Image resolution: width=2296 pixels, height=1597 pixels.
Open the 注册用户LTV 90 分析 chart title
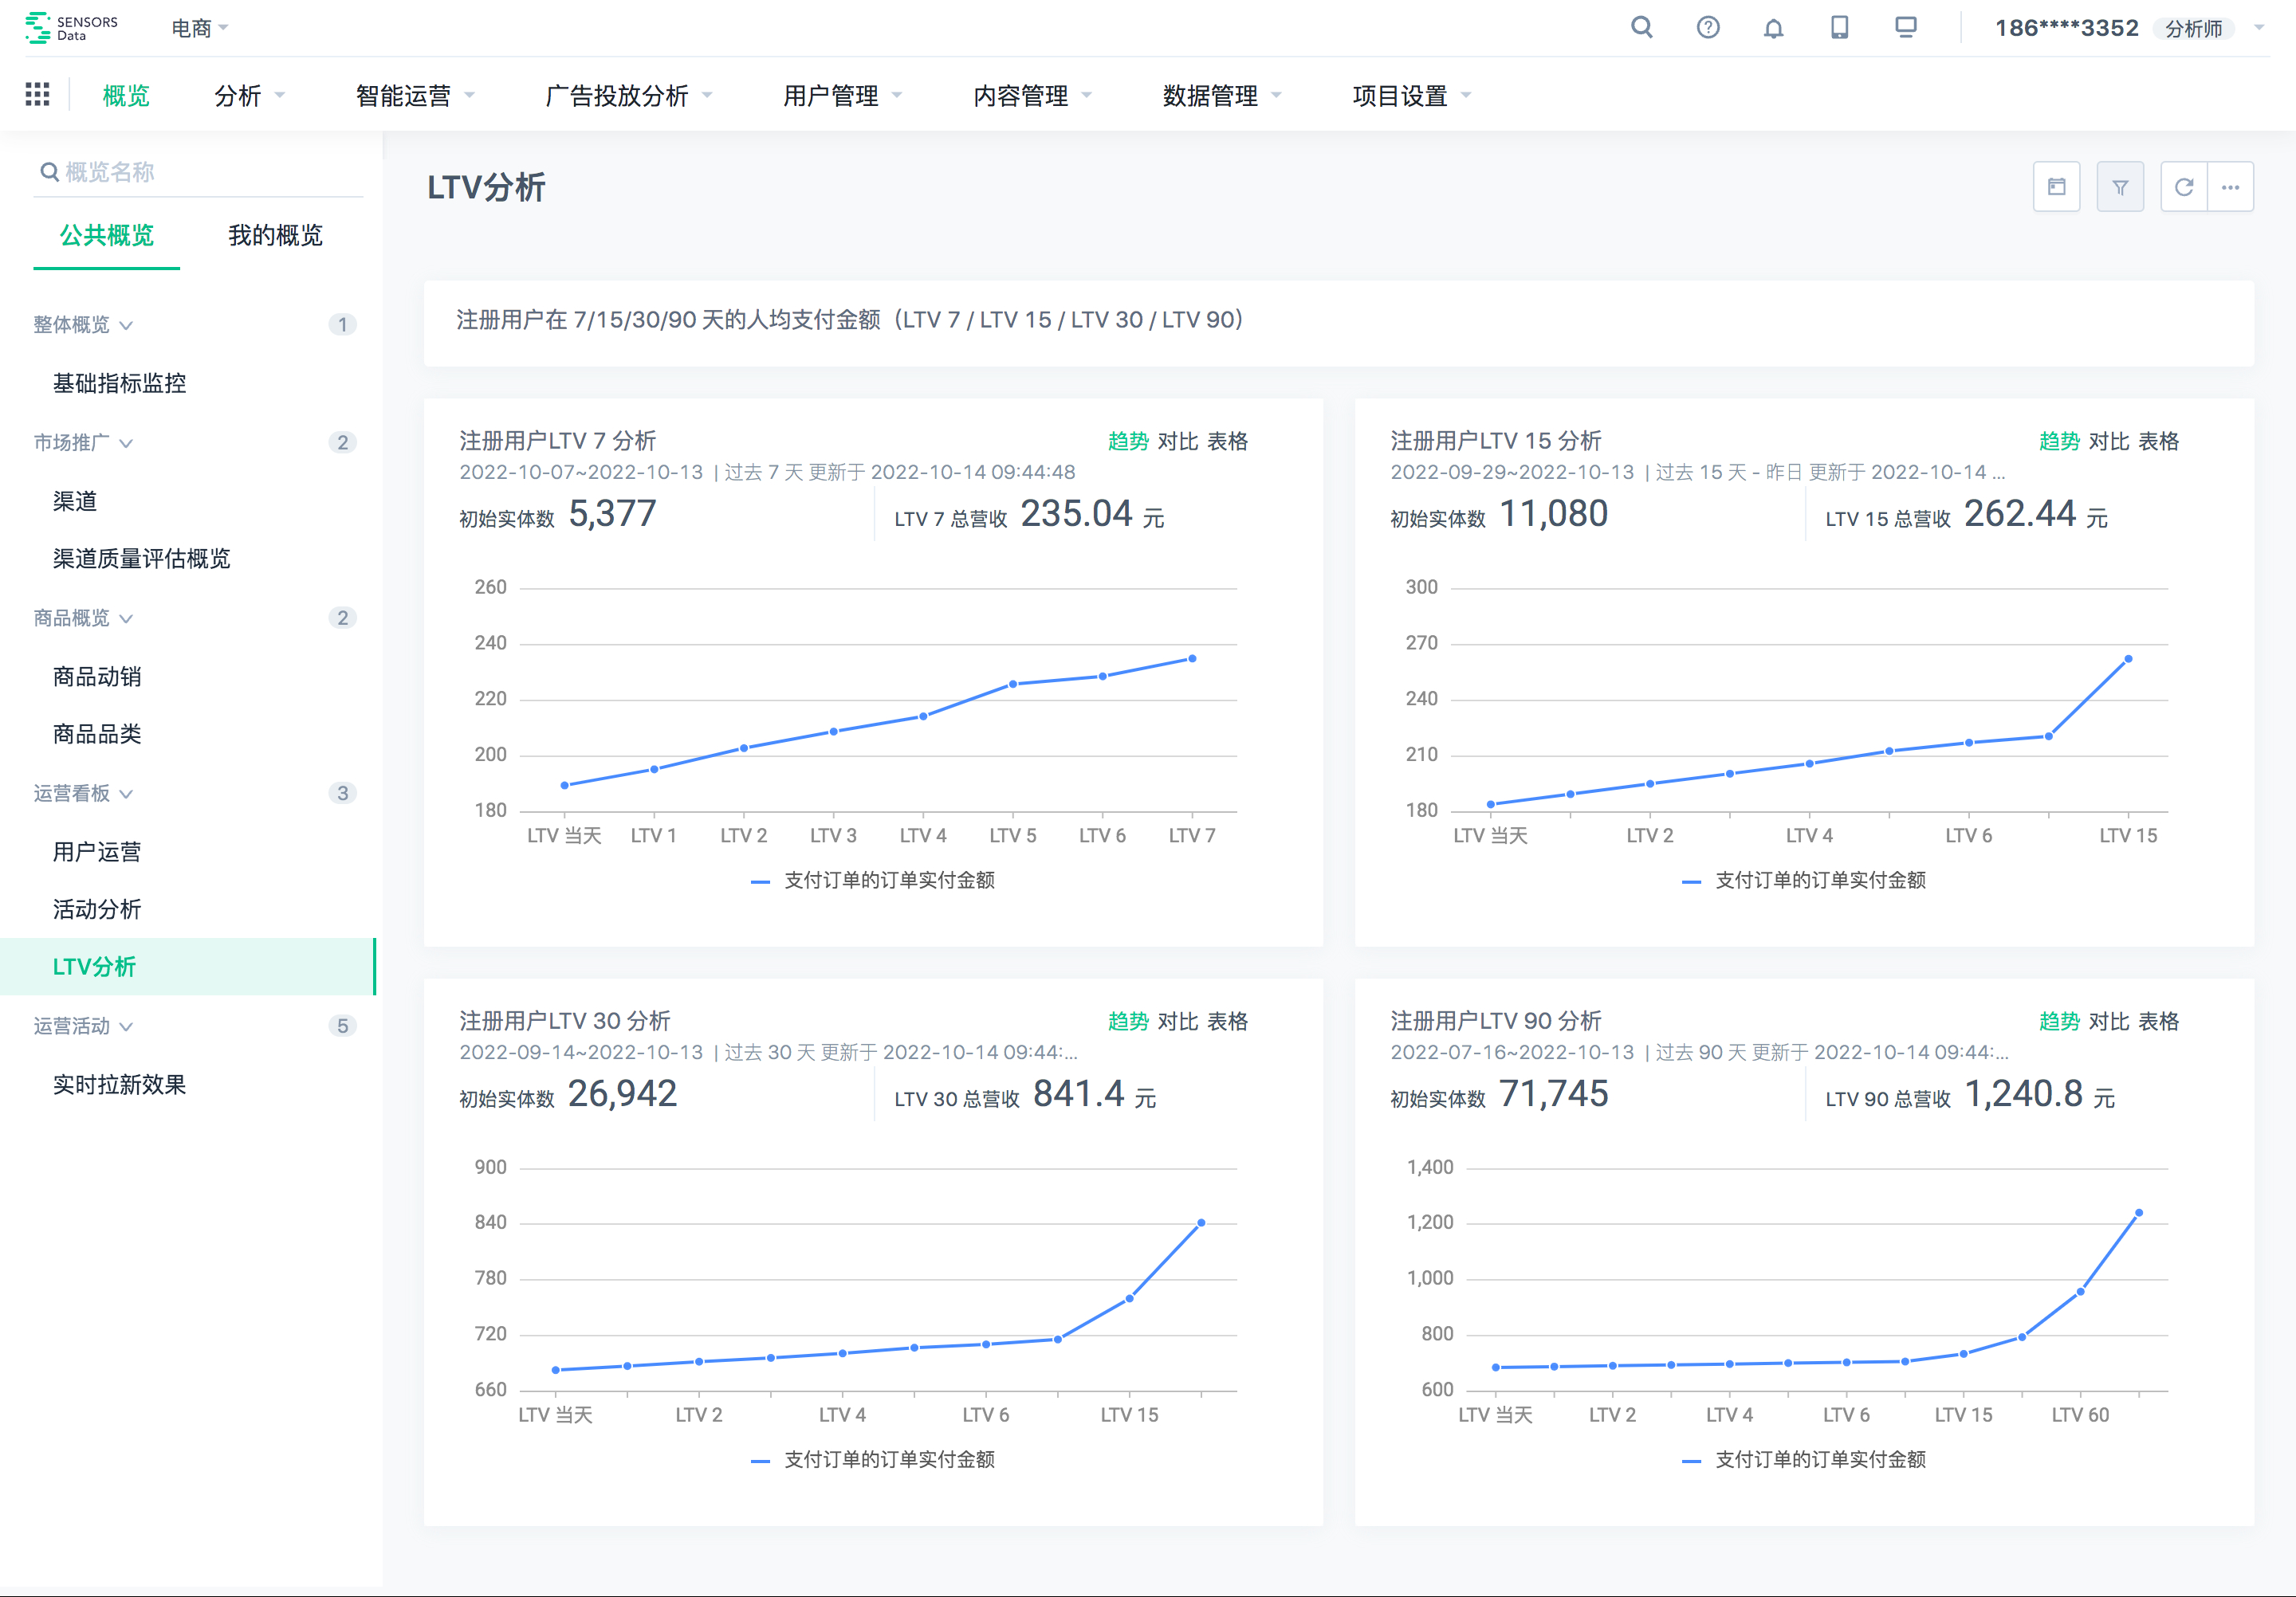(x=1496, y=1020)
